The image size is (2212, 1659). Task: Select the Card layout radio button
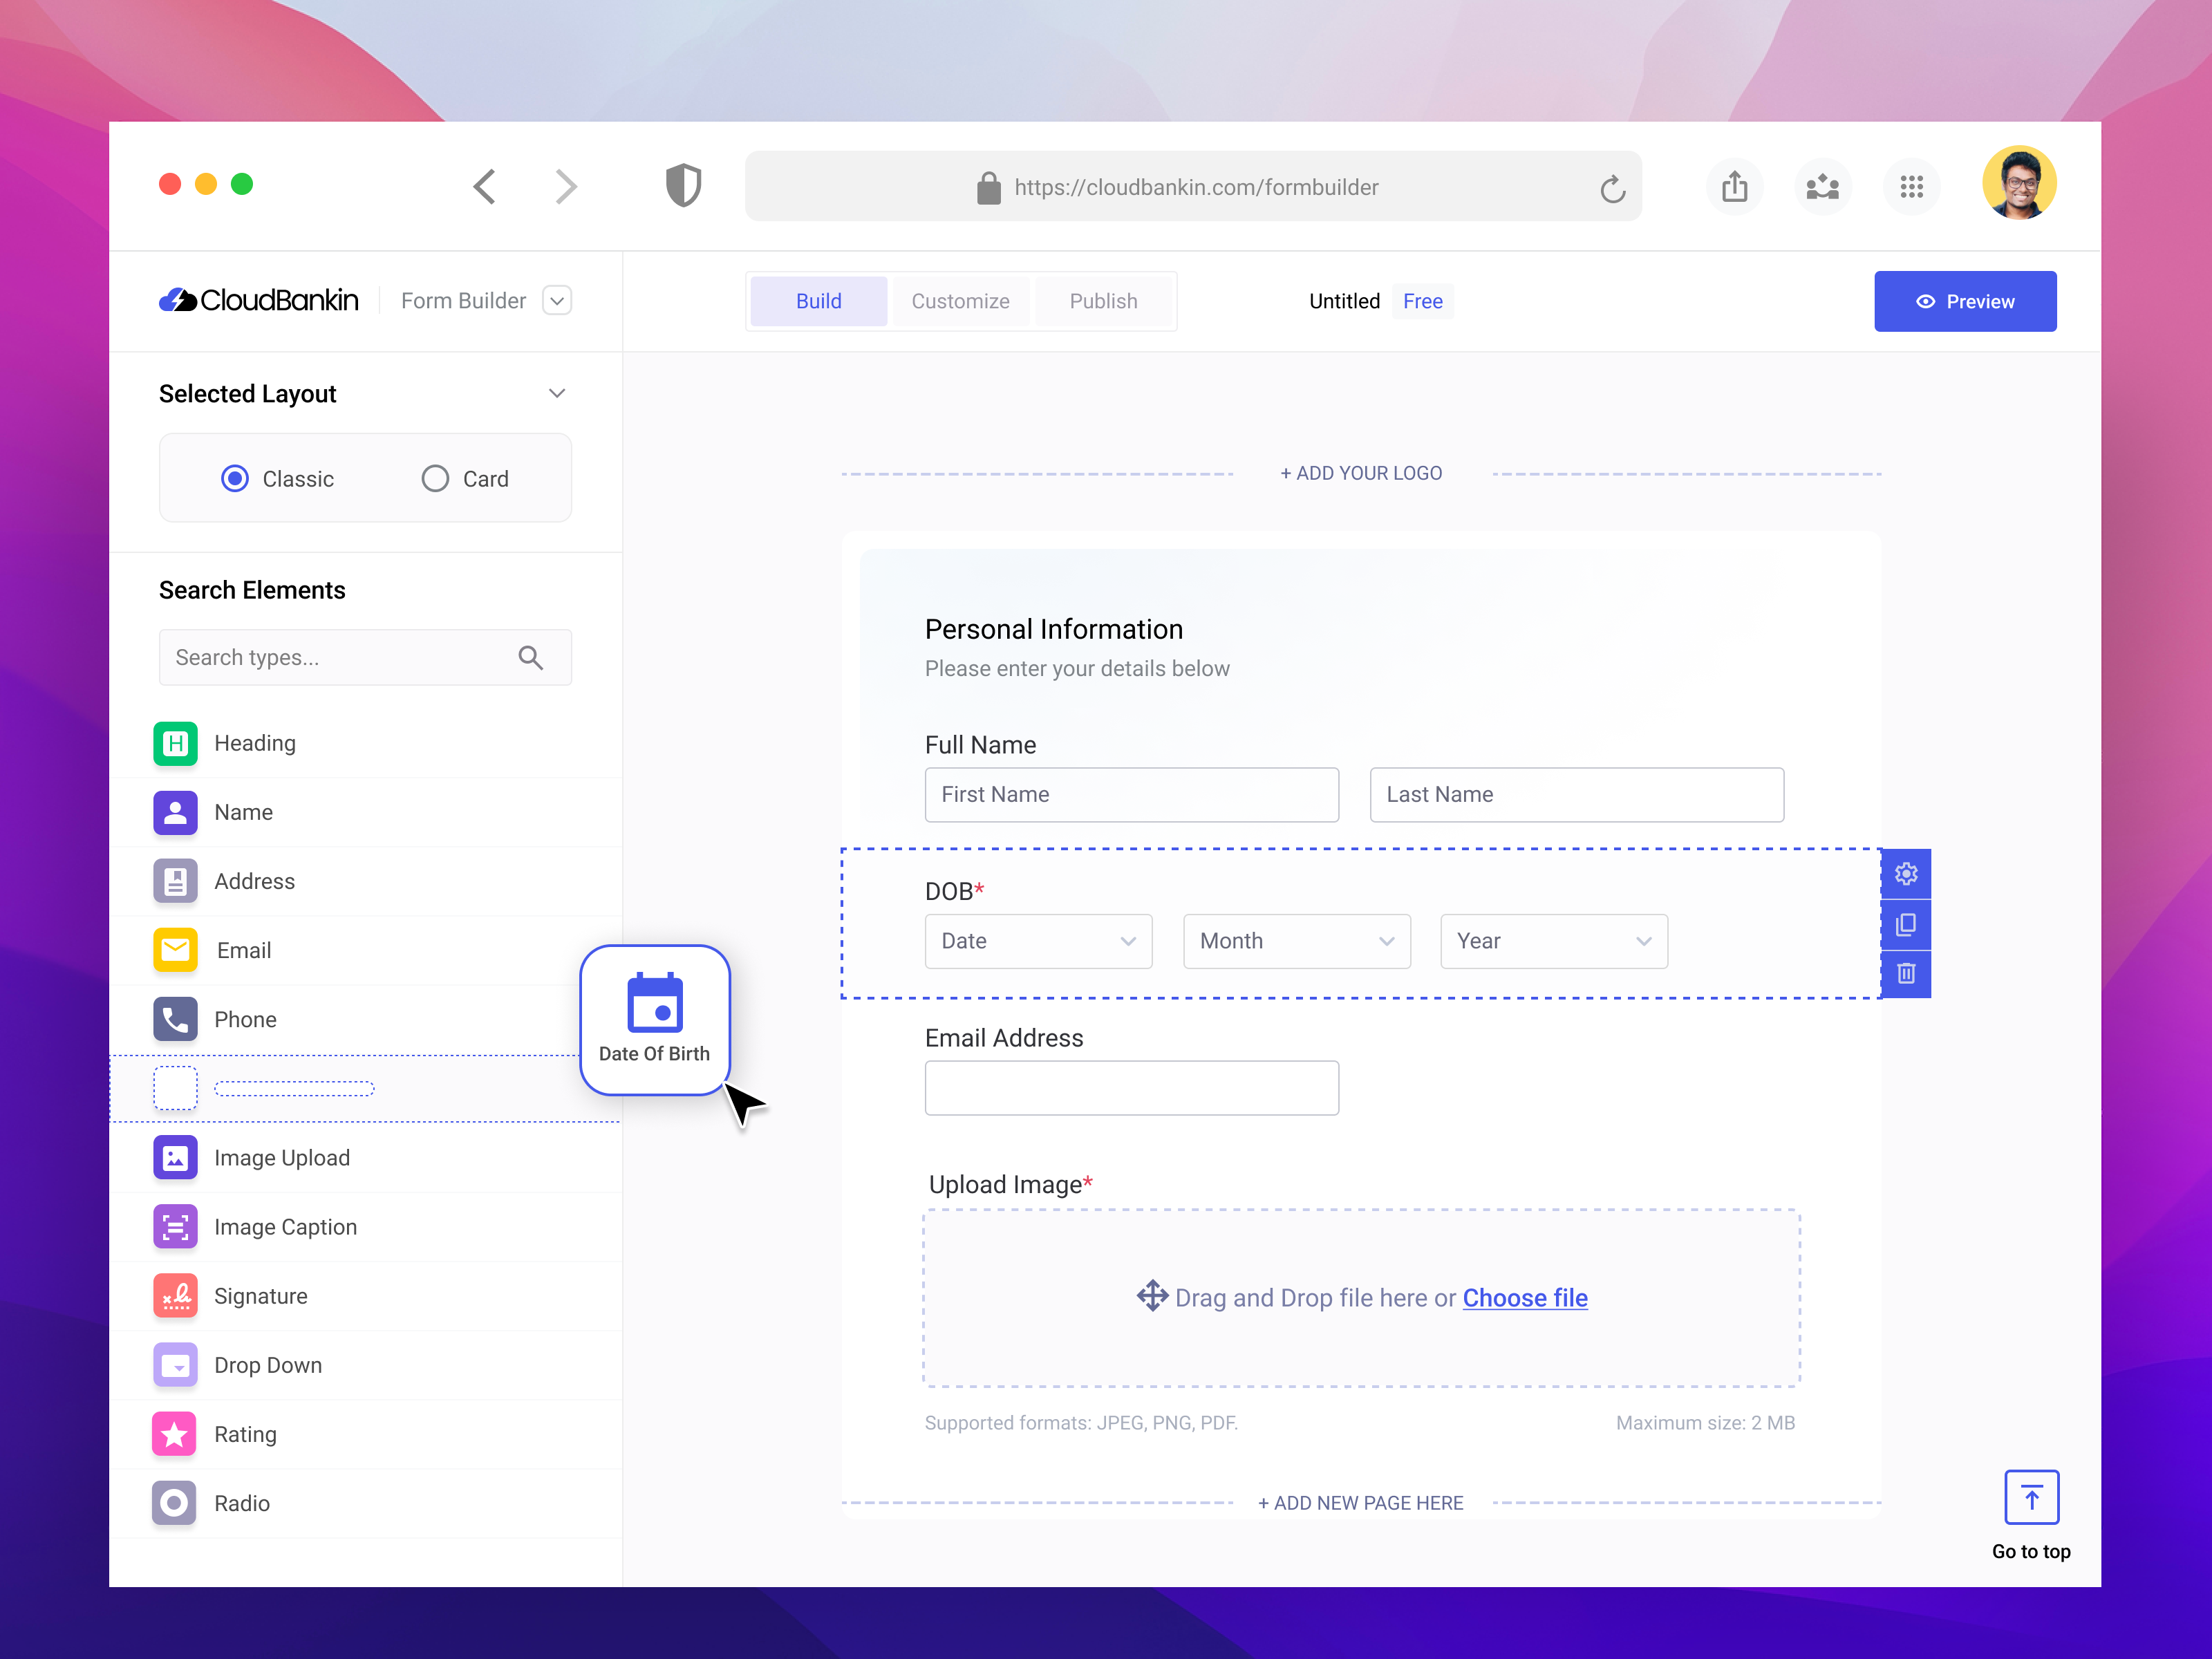tap(435, 479)
